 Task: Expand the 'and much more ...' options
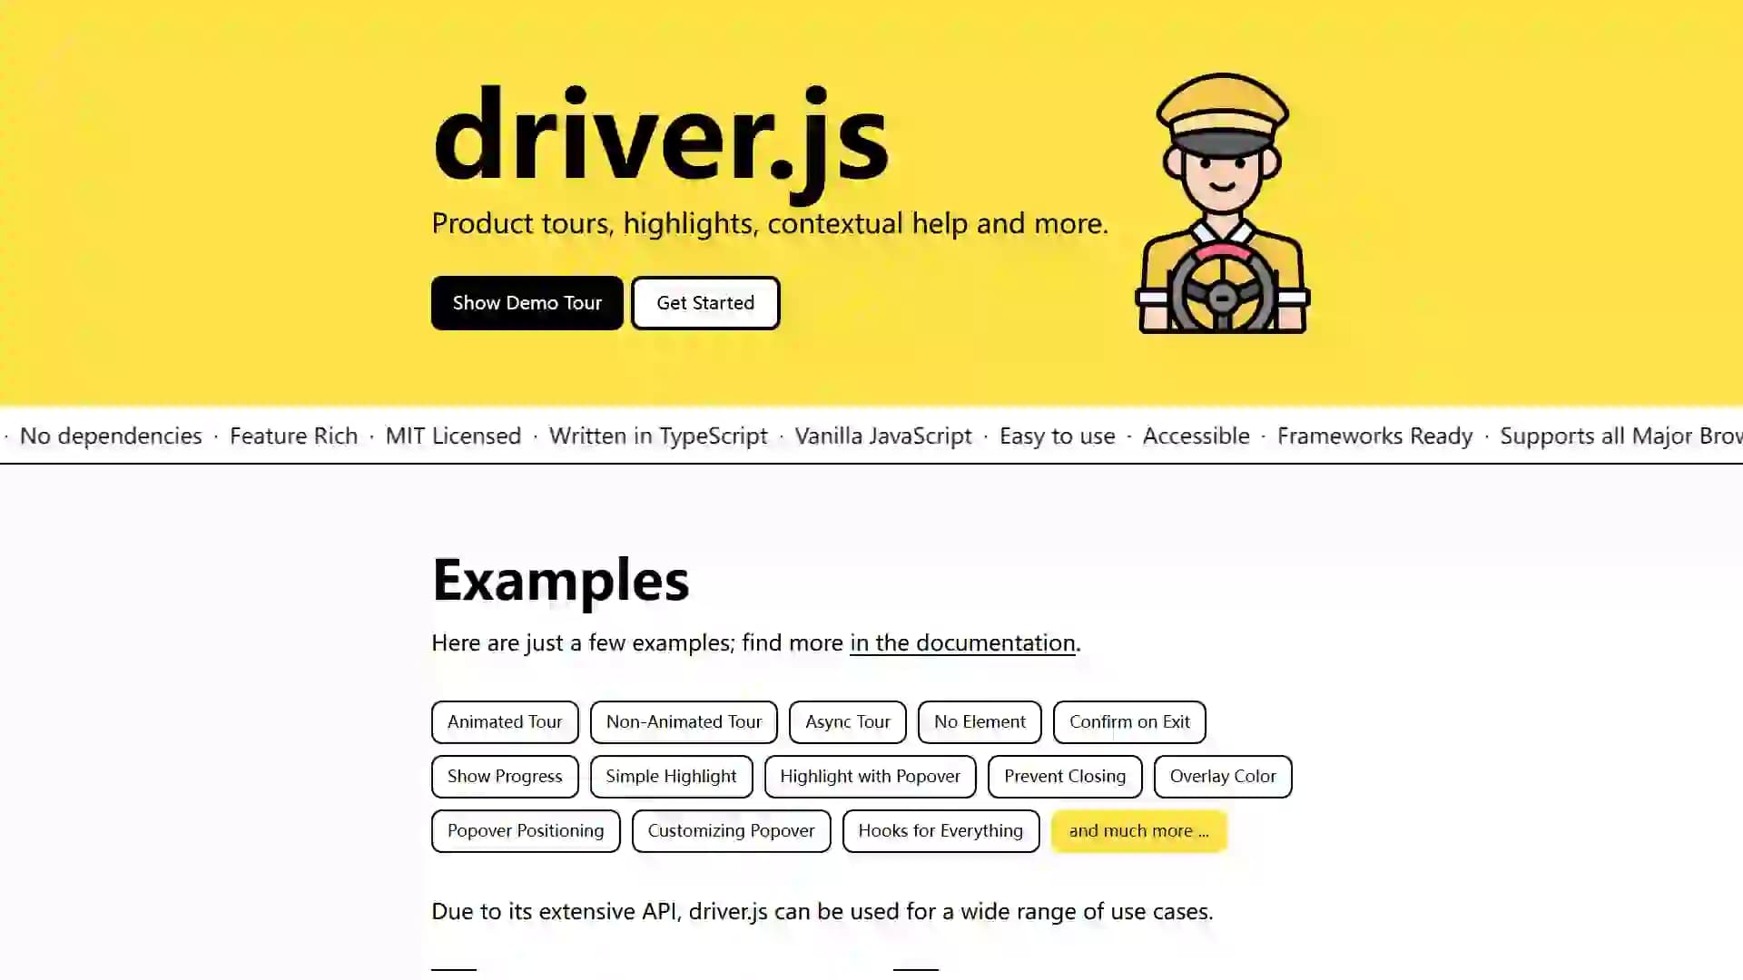1138,830
